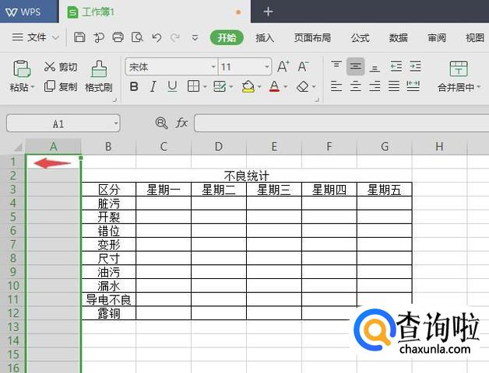Click the distributed alignment icon
This screenshot has height=373, width=489.
pyautogui.click(x=413, y=86)
